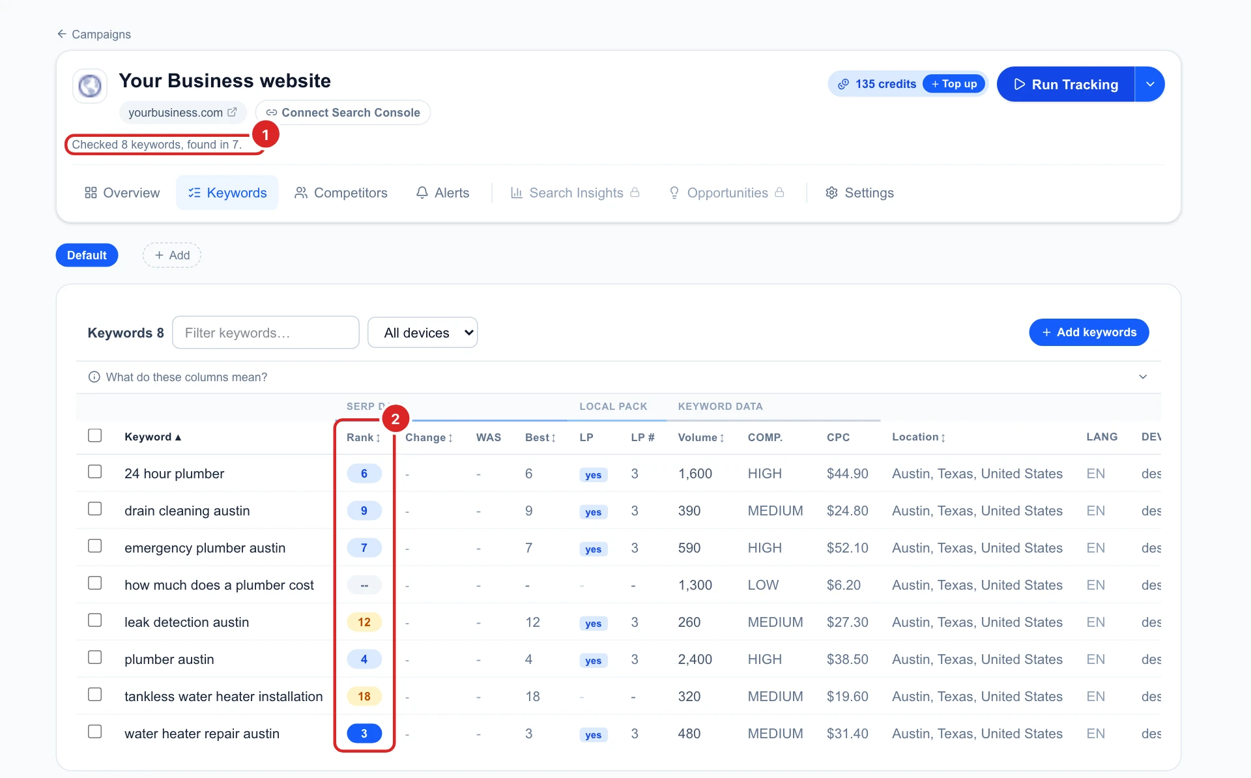Check the 'drain cleaning austin' row checkbox
This screenshot has height=778, width=1251.
[95, 508]
